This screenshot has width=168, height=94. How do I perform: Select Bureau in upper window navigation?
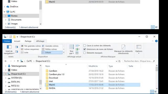pyautogui.click(x=14, y=16)
